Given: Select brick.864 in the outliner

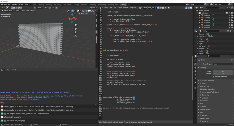Looking at the screenshot, I should (x=207, y=28).
